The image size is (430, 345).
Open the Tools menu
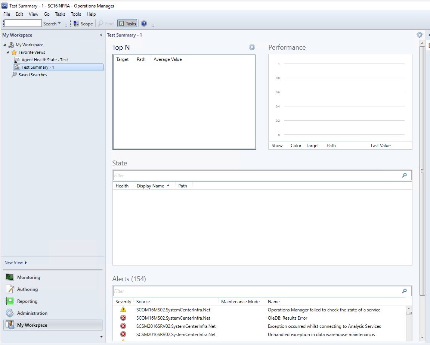(x=76, y=14)
